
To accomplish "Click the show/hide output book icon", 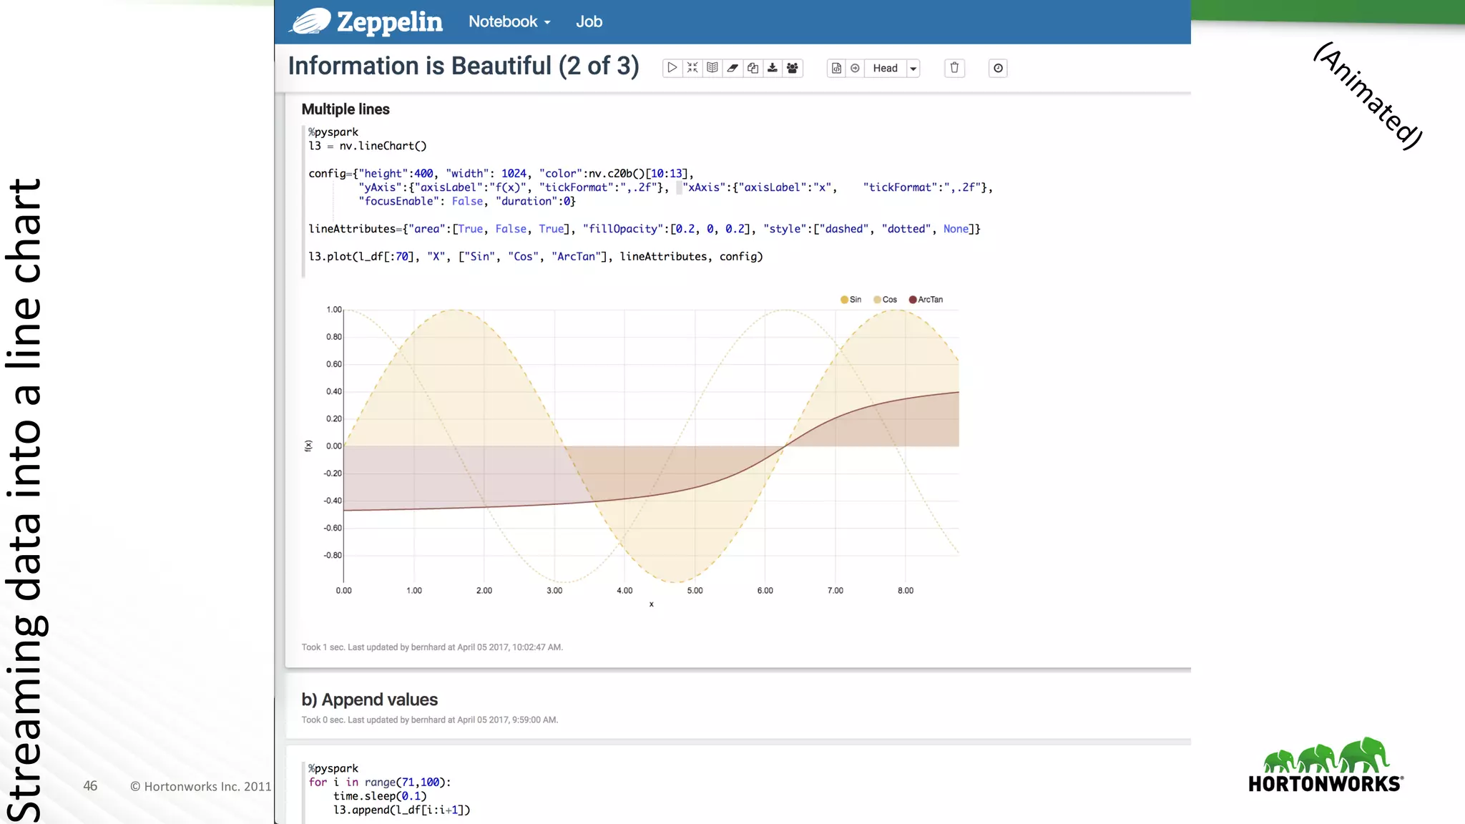I will 712,68.
